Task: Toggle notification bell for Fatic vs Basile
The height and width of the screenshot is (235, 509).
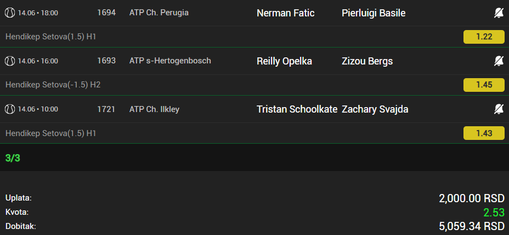Action: point(499,13)
